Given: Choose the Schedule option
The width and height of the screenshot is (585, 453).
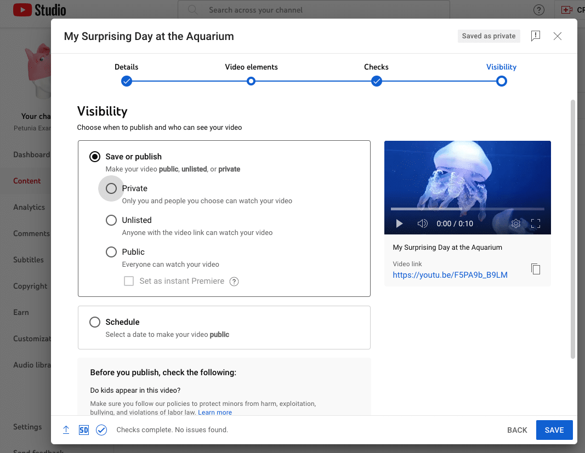Looking at the screenshot, I should click(x=94, y=322).
